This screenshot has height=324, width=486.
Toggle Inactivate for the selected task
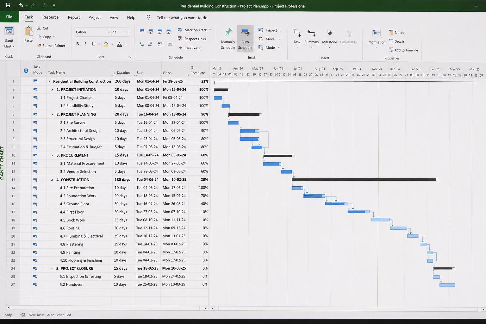point(189,47)
